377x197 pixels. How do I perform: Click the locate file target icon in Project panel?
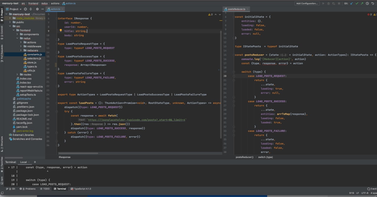(25, 9)
